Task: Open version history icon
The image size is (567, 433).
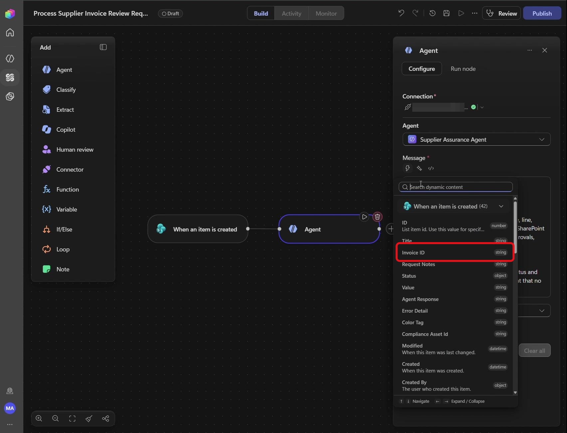Action: (433, 13)
